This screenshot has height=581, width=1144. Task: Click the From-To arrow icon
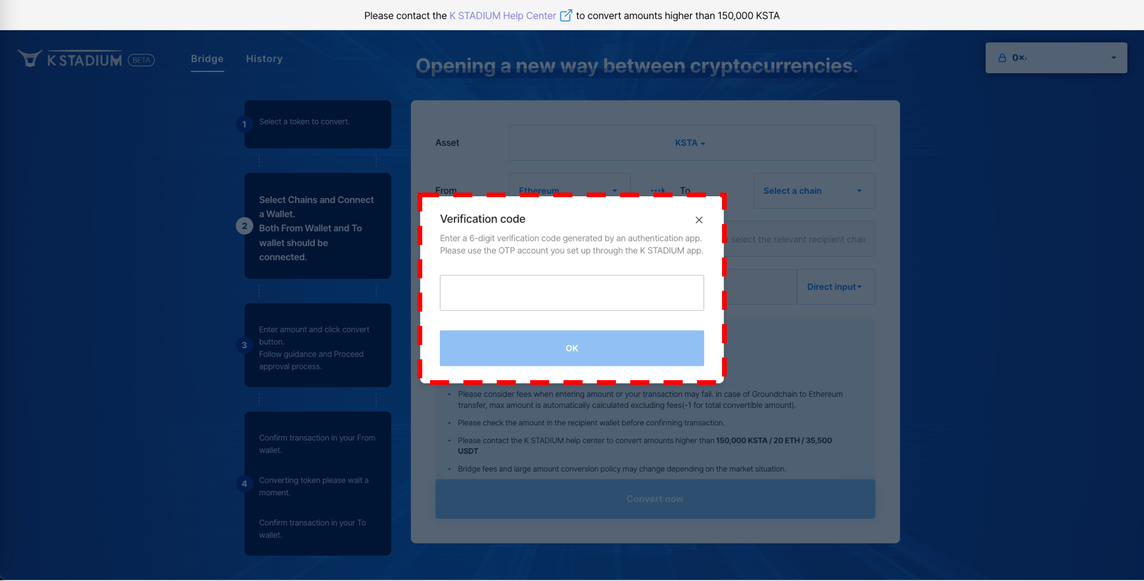click(658, 190)
